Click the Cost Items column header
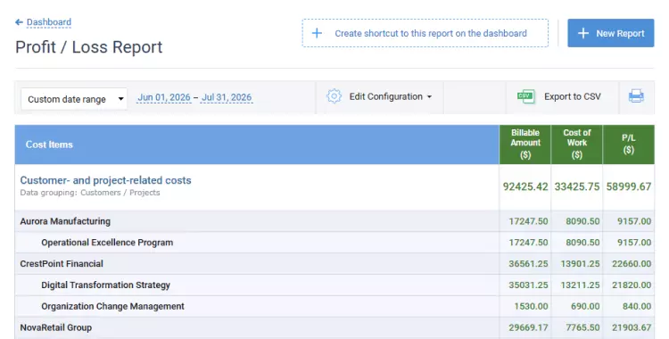 [257, 145]
